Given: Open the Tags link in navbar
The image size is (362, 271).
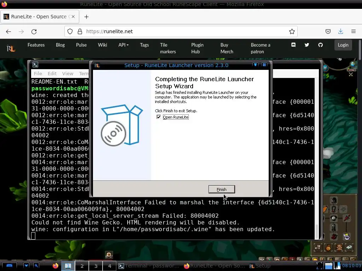Looking at the screenshot, I should coord(144,45).
